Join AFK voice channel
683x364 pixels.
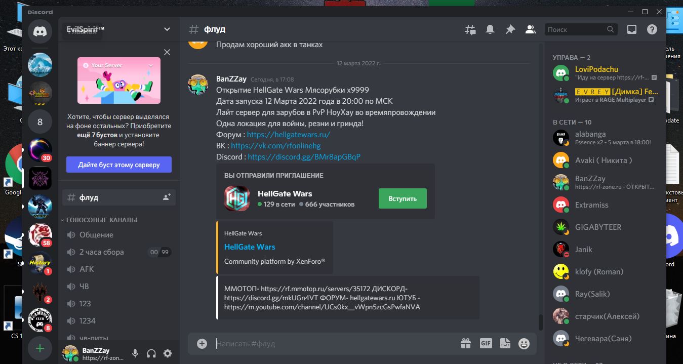[119, 269]
